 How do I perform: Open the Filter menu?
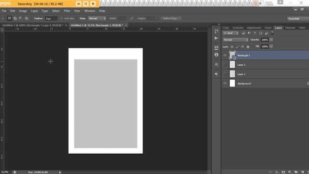(x=67, y=11)
